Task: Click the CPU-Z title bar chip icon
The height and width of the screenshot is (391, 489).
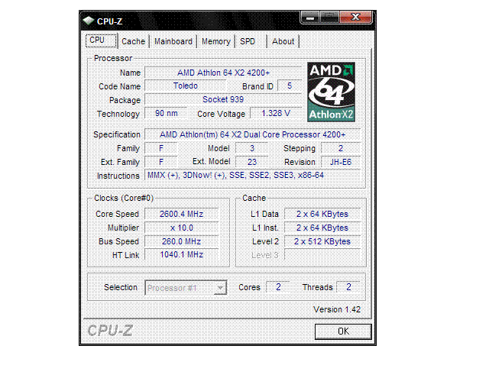Action: [x=89, y=21]
